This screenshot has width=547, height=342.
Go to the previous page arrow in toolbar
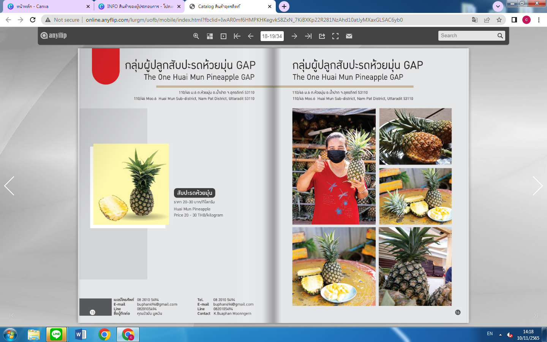coord(251,36)
